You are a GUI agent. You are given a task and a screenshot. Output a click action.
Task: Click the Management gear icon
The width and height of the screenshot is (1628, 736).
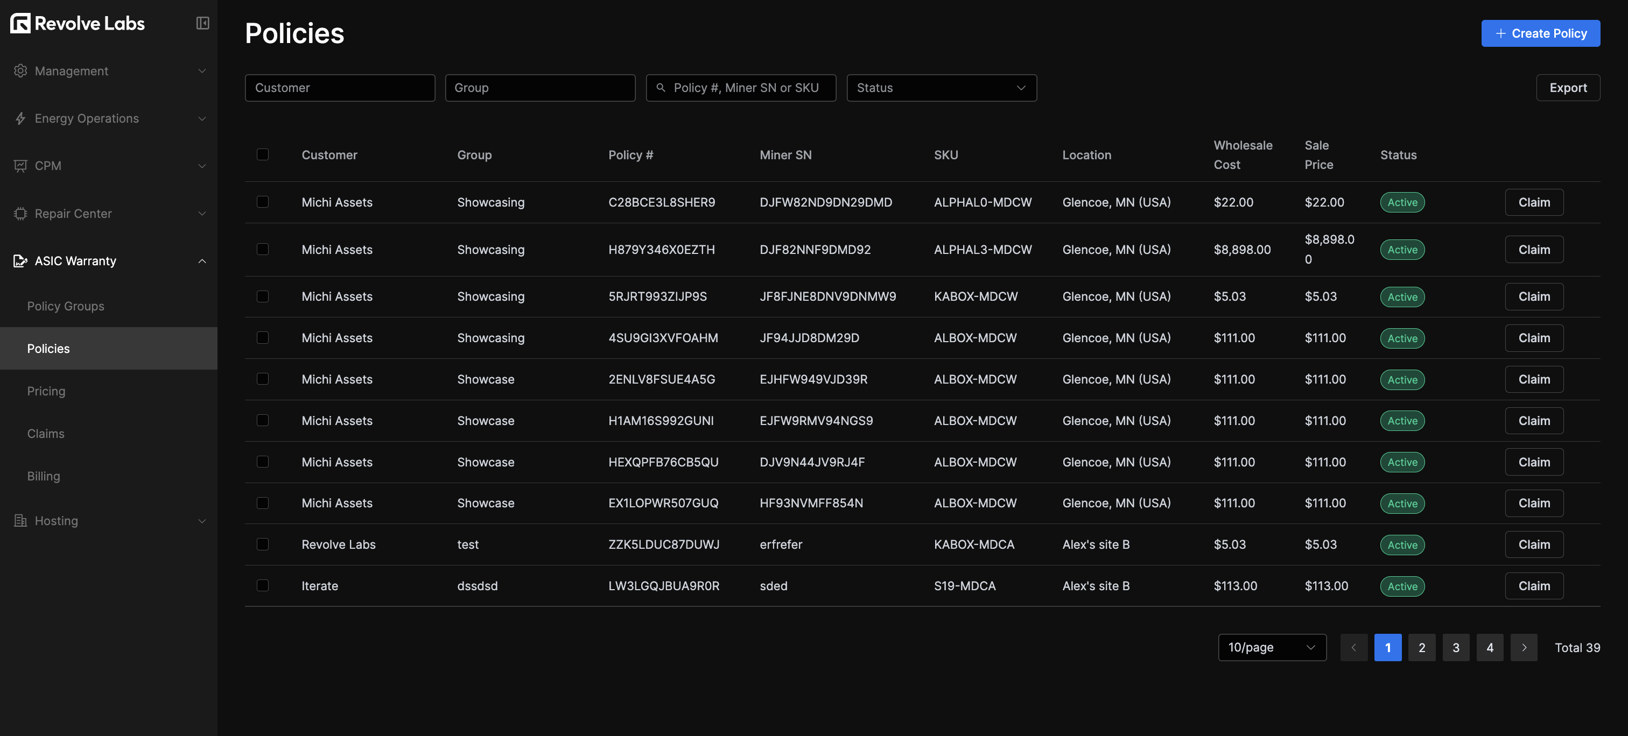pos(20,71)
